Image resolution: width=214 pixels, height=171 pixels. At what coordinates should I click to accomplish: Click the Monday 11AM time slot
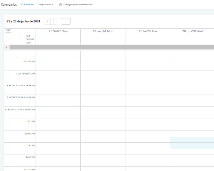click(103, 125)
